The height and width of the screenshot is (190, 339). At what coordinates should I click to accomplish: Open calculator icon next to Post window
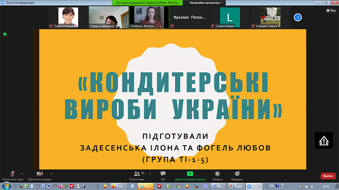[132, 186]
